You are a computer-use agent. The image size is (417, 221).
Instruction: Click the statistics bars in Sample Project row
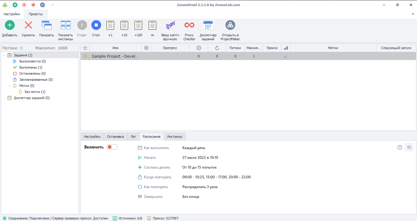pos(285,56)
